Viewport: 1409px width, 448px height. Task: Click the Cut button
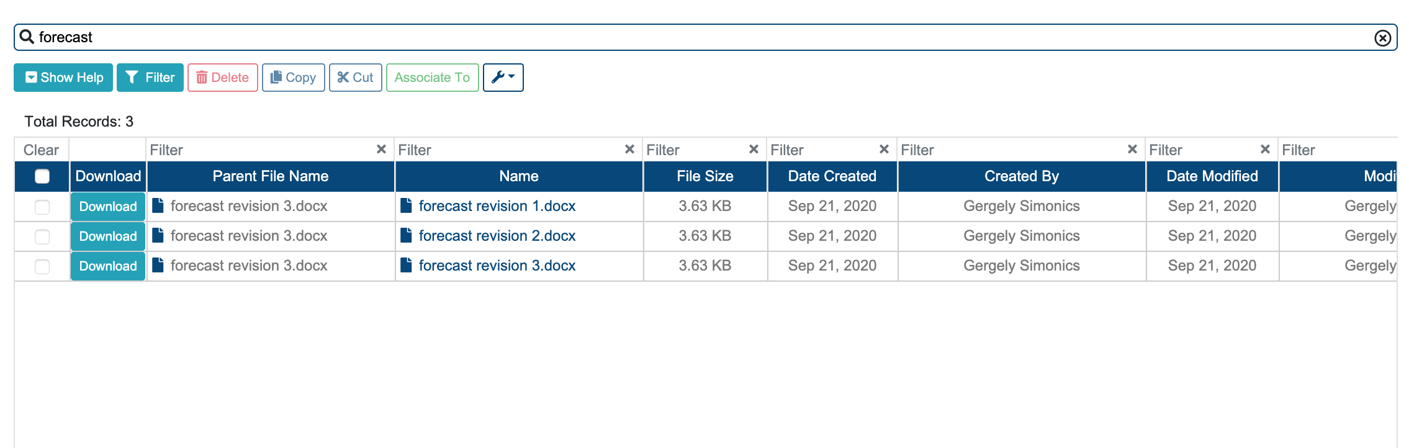(355, 78)
